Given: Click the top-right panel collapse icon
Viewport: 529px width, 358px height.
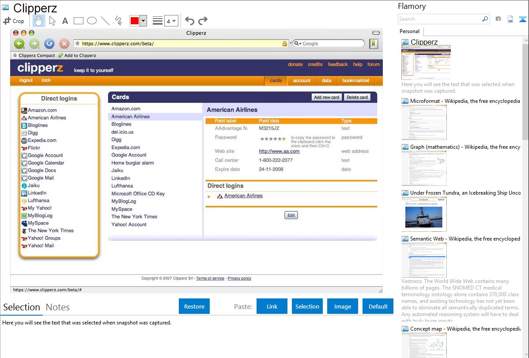Looking at the screenshot, I should point(522,19).
